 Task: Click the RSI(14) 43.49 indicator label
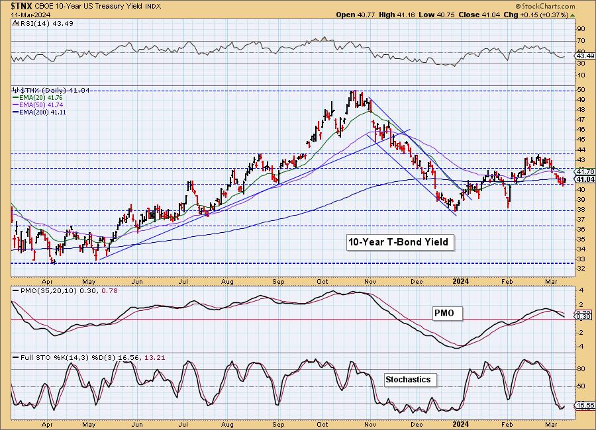tap(46, 24)
